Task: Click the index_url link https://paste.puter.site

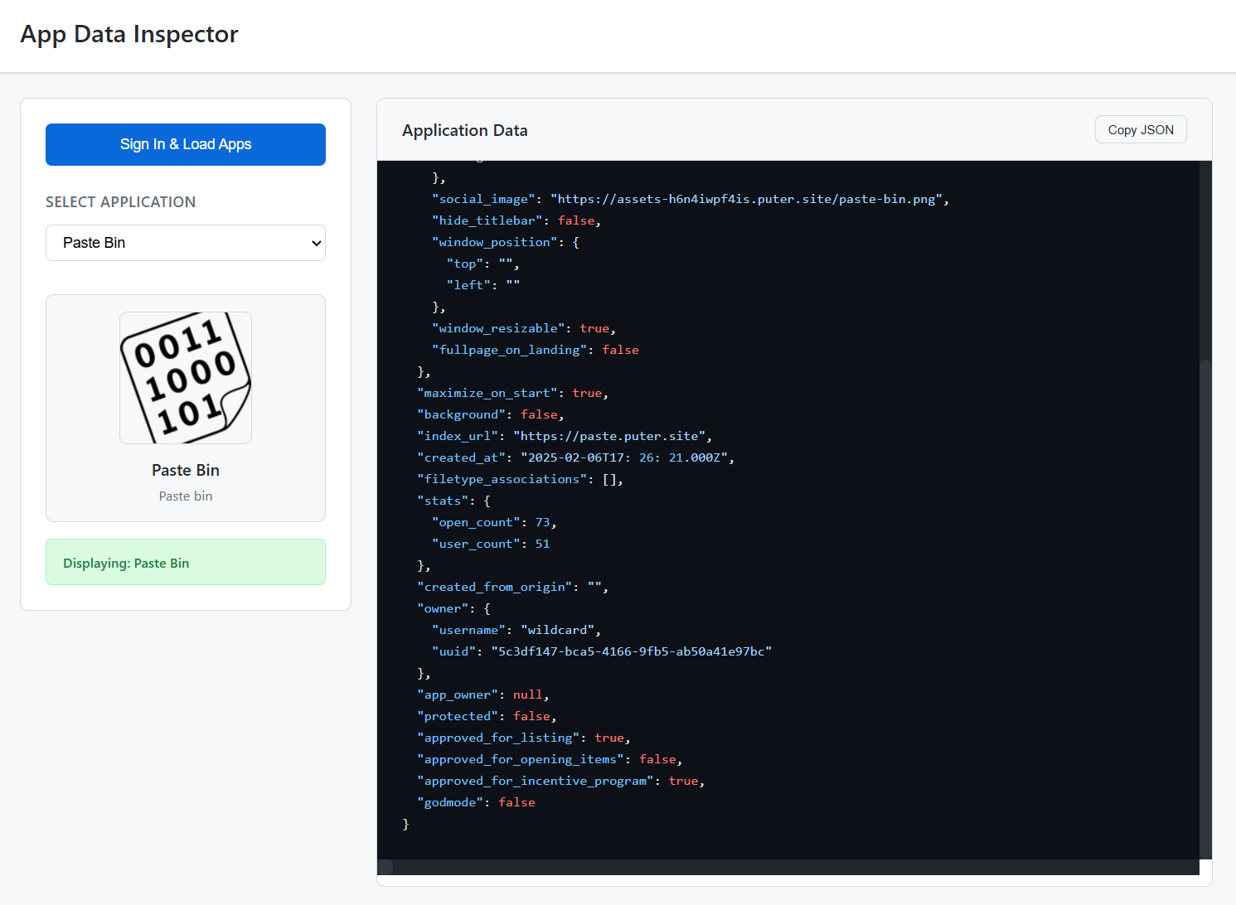Action: pyautogui.click(x=611, y=435)
